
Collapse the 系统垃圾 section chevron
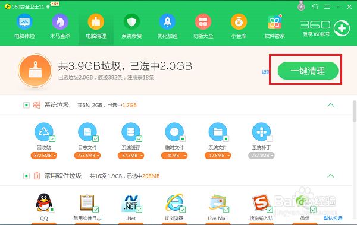(x=331, y=105)
